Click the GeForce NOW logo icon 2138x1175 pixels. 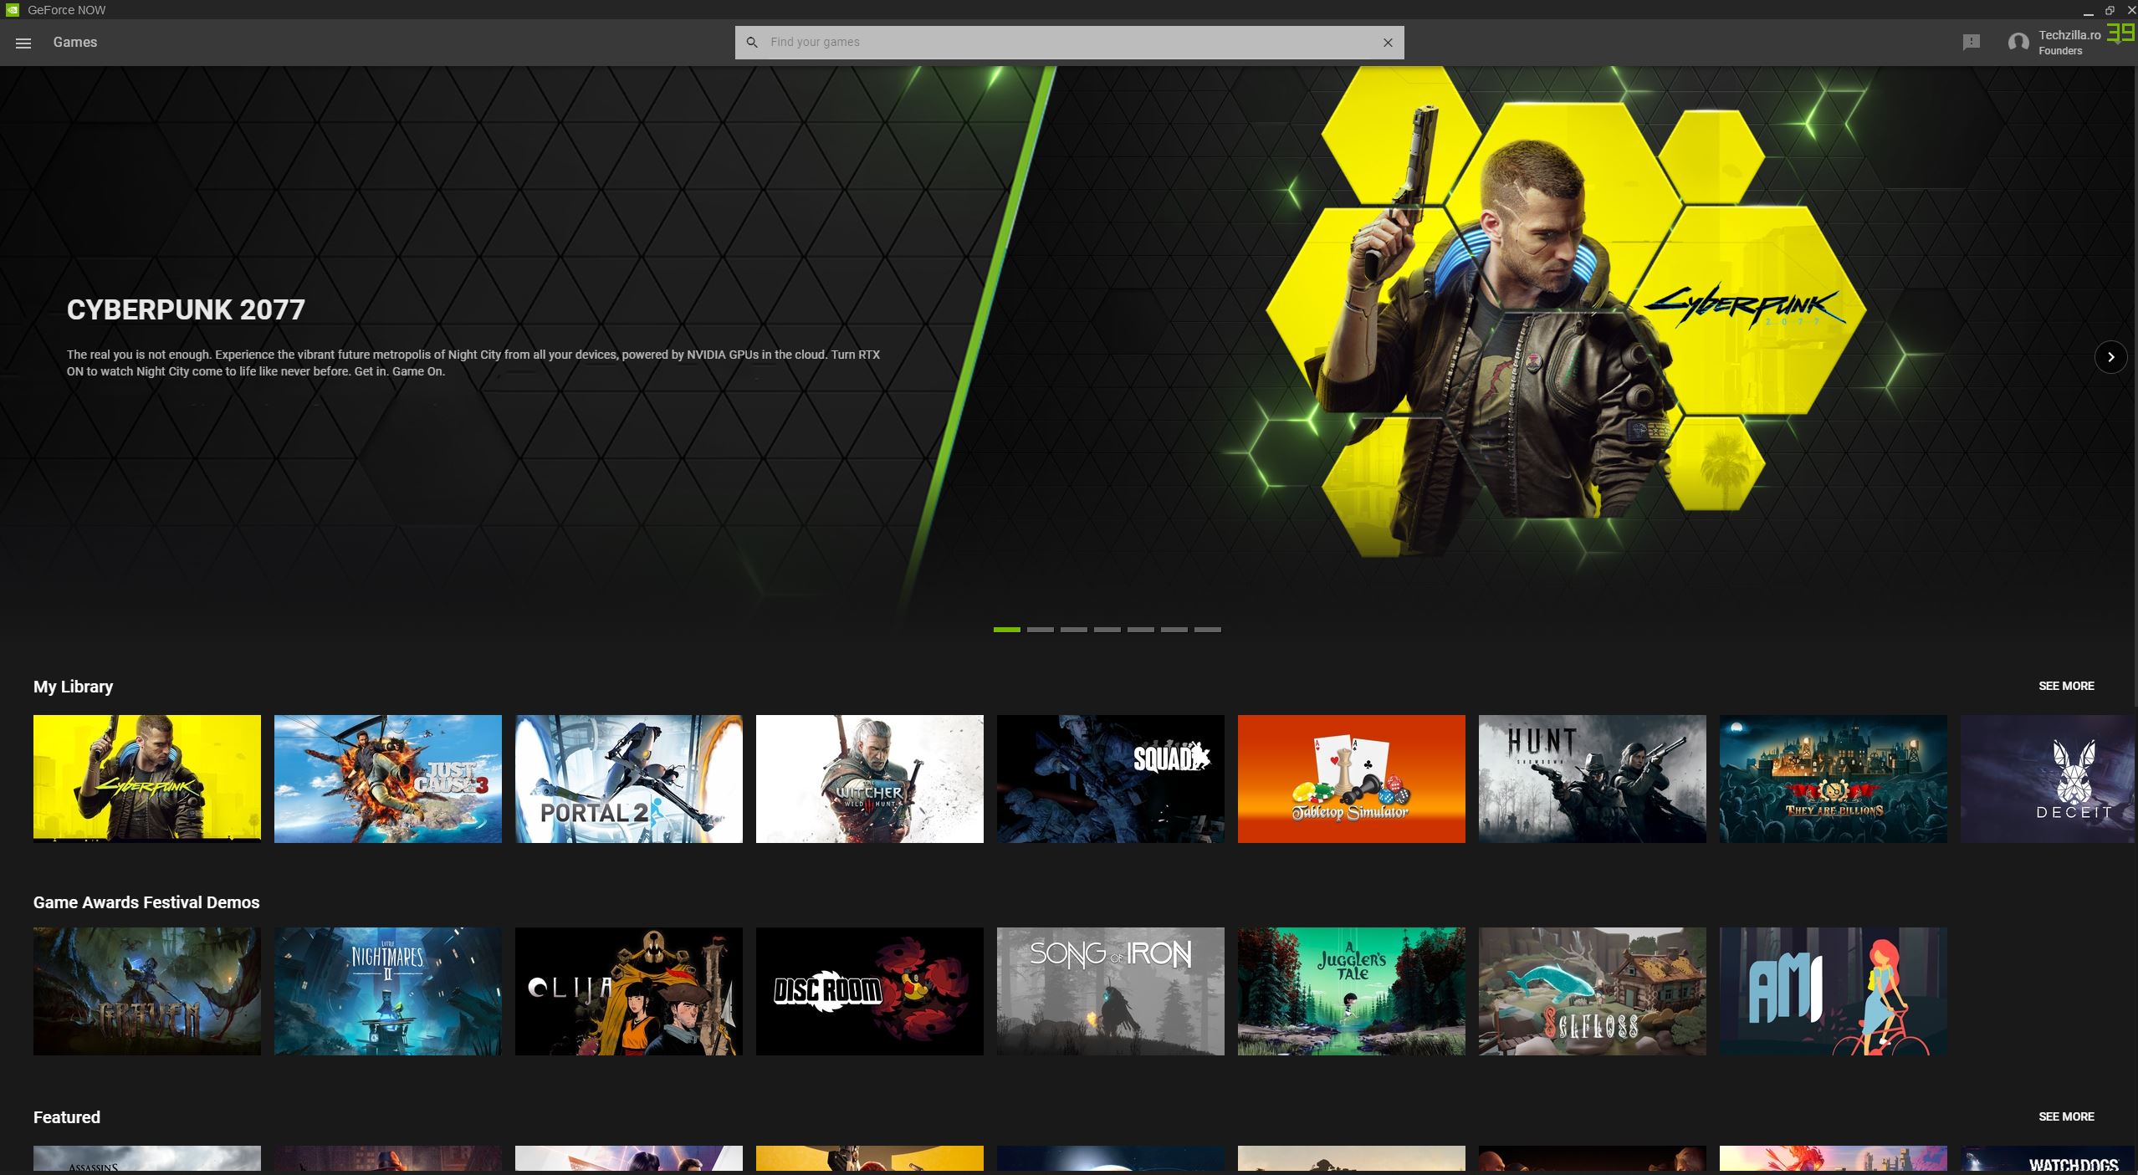(12, 10)
